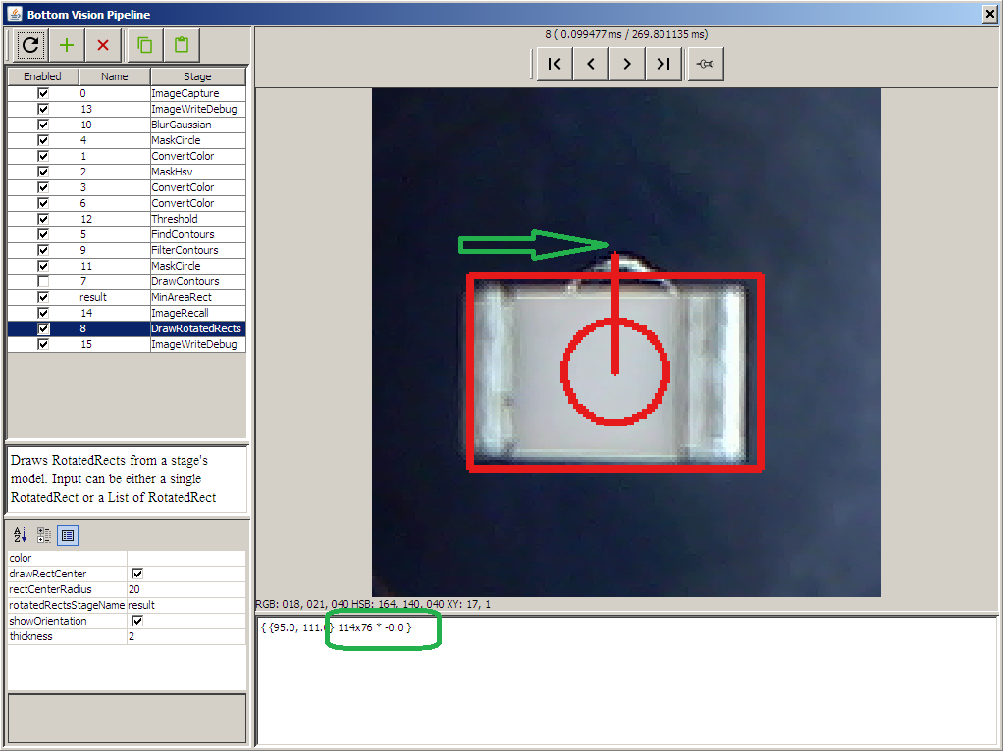The image size is (1003, 751).
Task: Refresh the pipeline with the reload icon
Action: coord(29,45)
